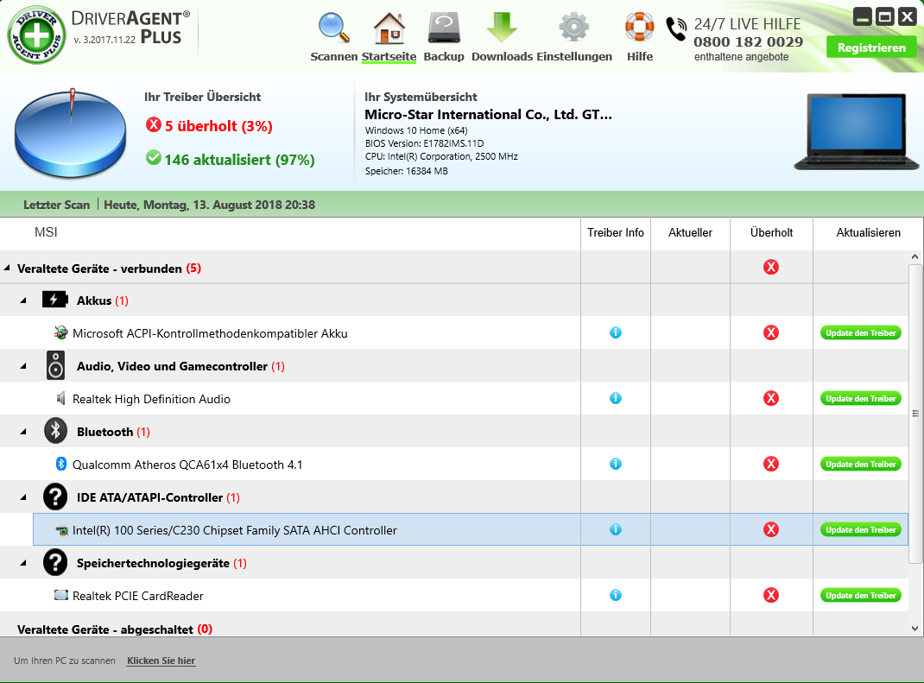Update driver for Microsoft ACPI Akku
The width and height of the screenshot is (924, 683).
(x=860, y=333)
